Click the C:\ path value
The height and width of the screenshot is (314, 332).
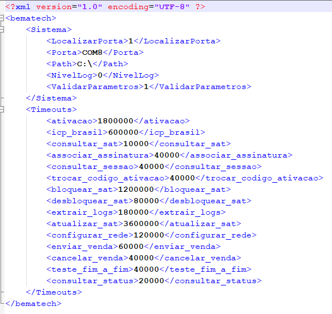(x=84, y=64)
